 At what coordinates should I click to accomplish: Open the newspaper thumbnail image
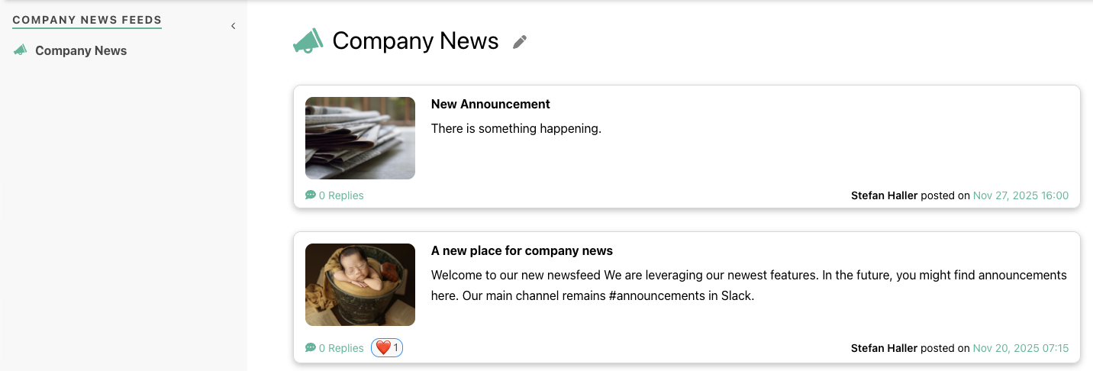[360, 138]
